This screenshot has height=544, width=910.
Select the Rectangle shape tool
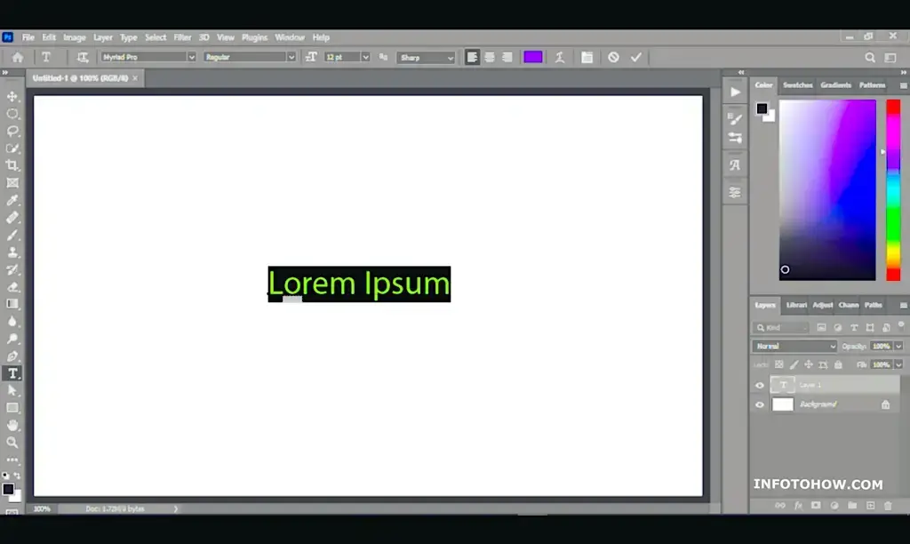click(12, 408)
